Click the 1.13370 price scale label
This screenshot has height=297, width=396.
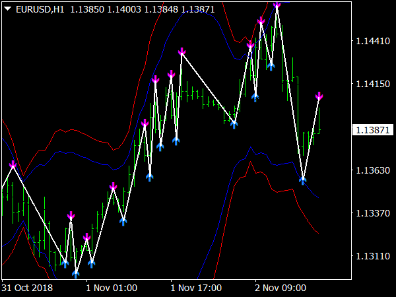[373, 213]
